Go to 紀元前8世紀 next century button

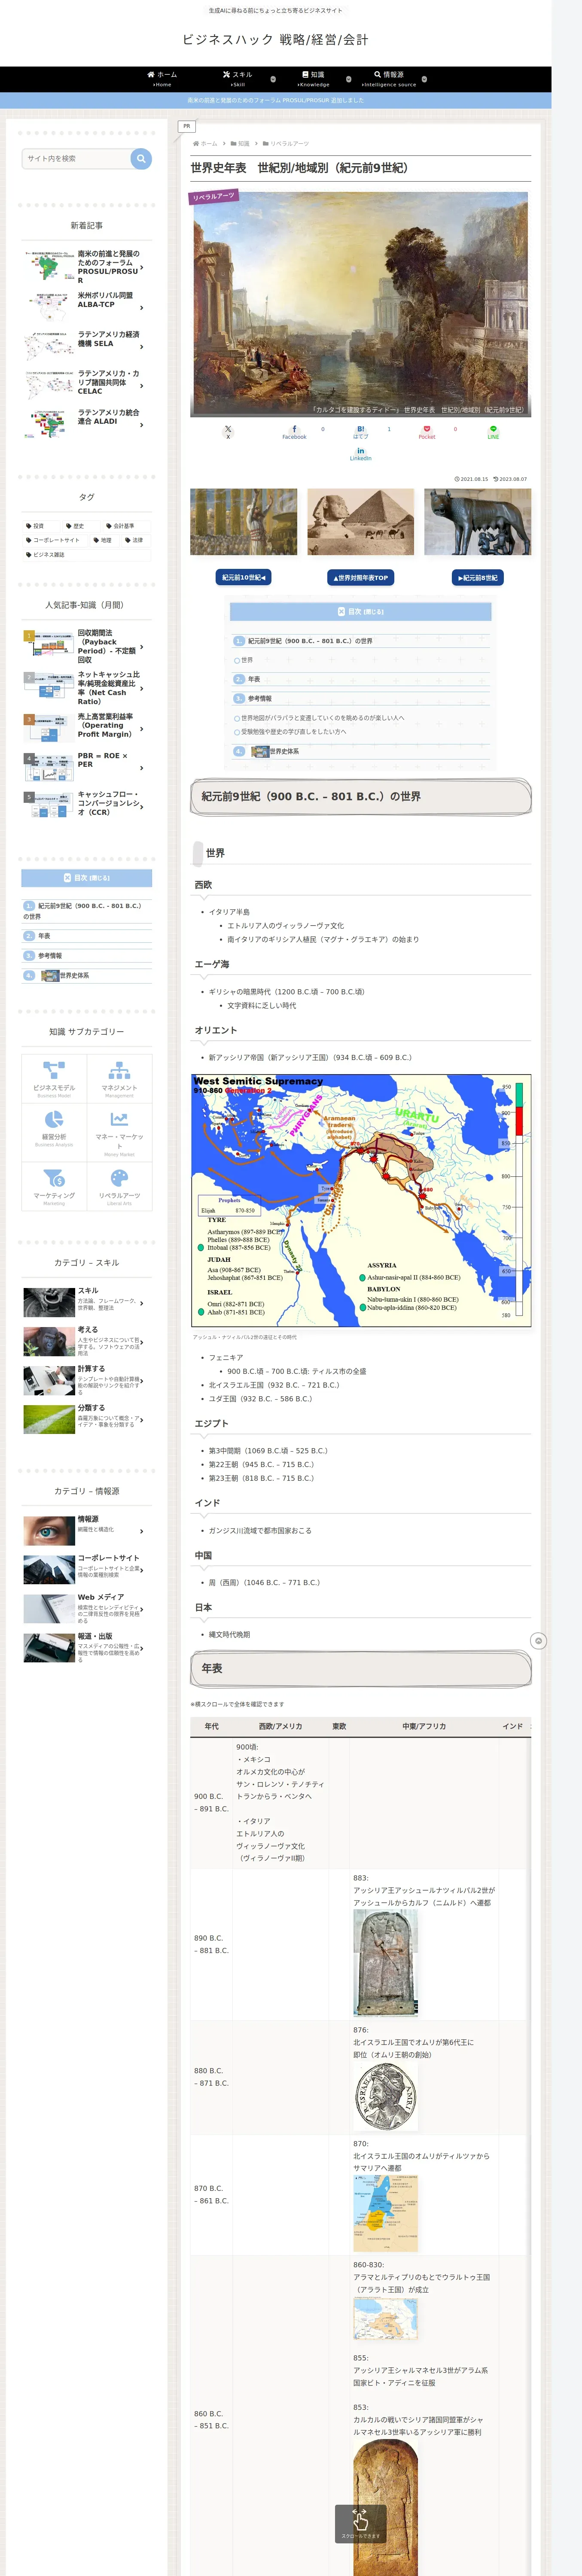coord(477,578)
